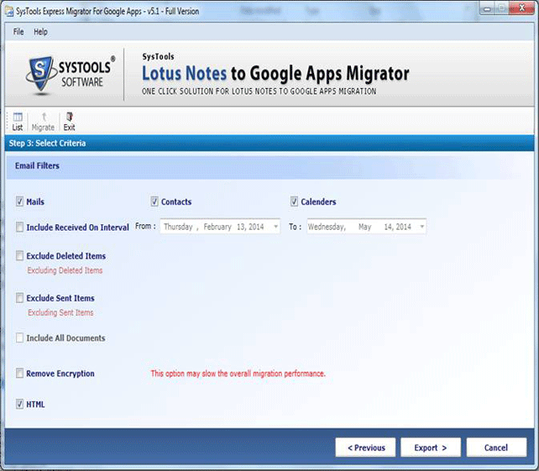Open the Help menu
Screen dimensions: 539x471
40,32
